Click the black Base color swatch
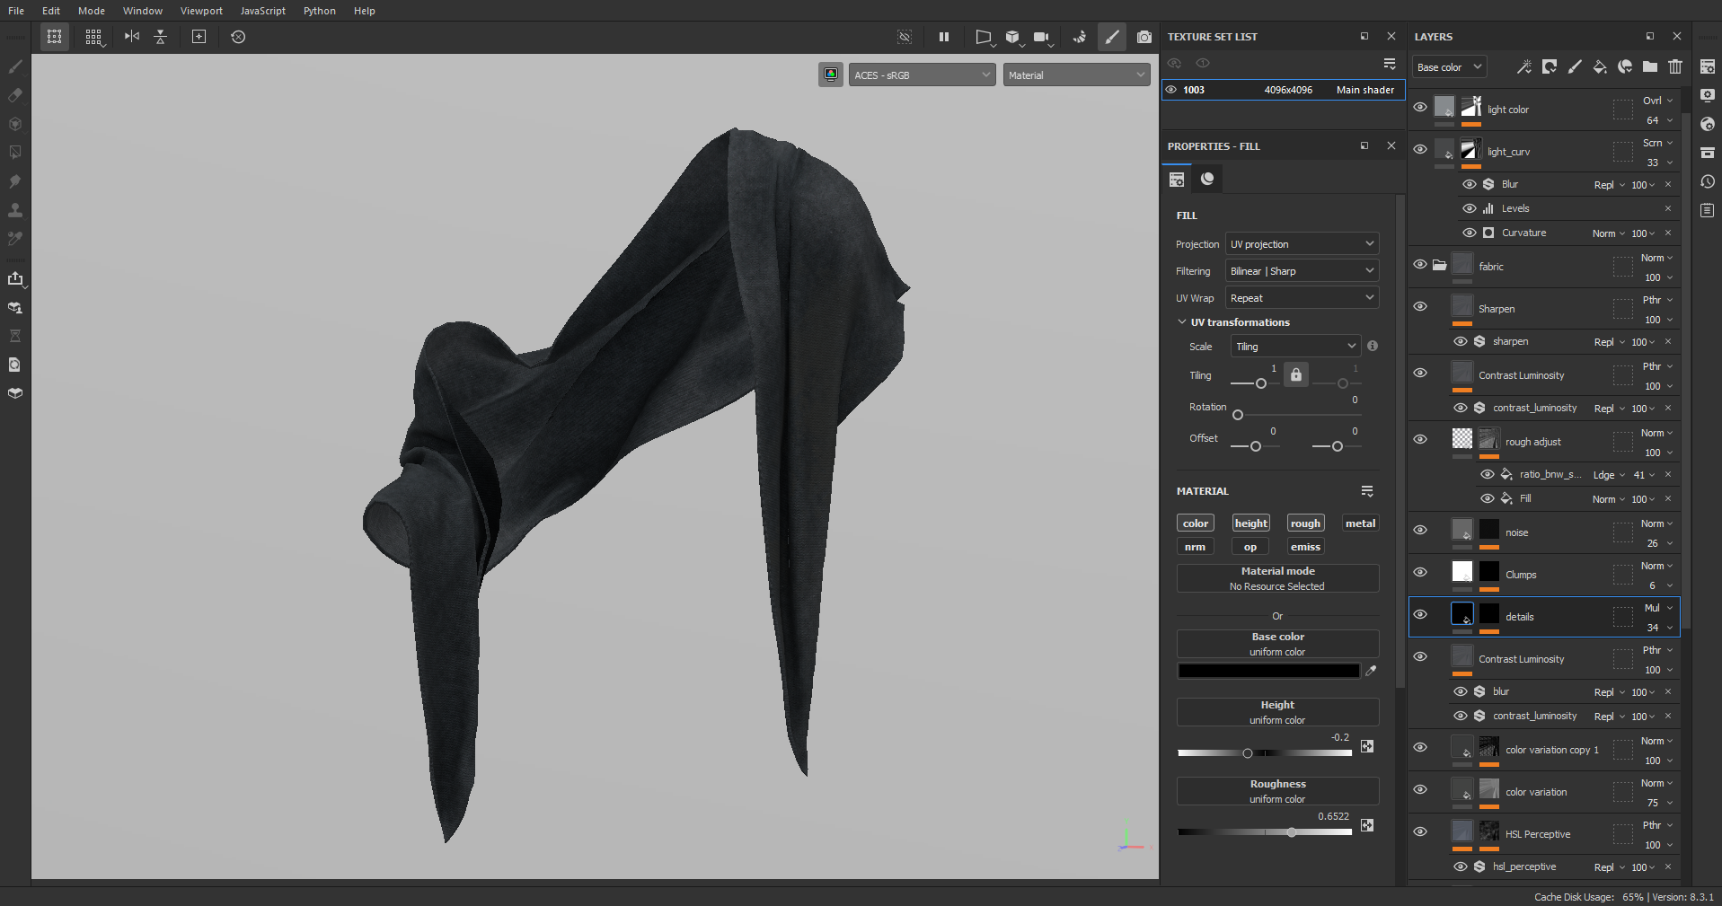Screen dimensions: 1722x906 [1268, 671]
